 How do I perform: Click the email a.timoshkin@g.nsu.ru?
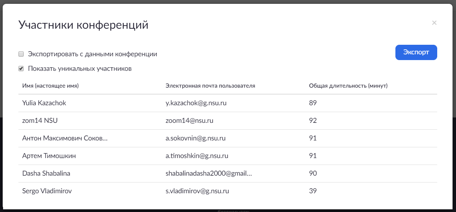(197, 156)
